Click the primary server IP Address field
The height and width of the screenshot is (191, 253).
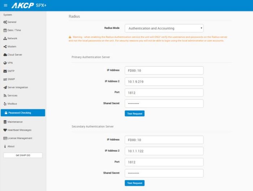pos(164,70)
